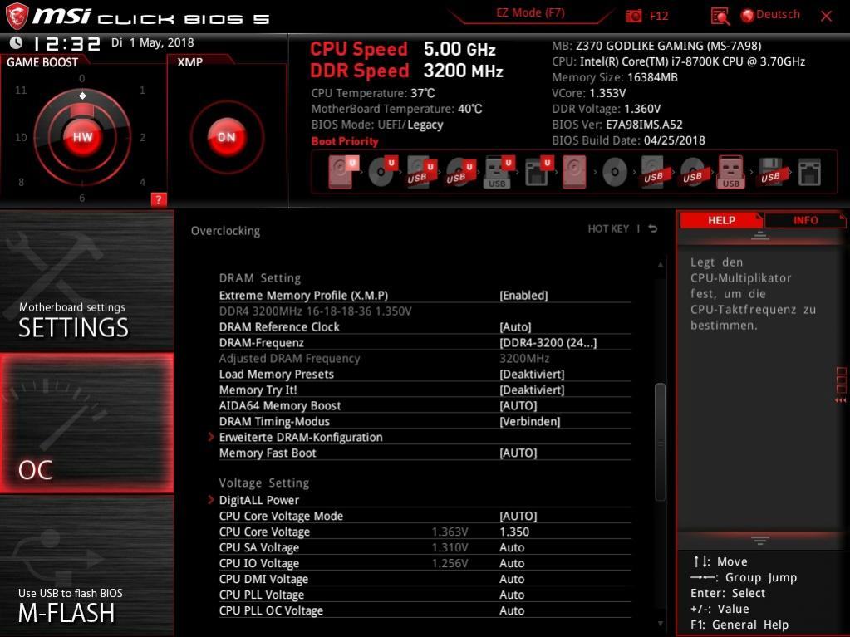Select the UEFI CD/DVD boot device icon

pyautogui.click(x=383, y=172)
